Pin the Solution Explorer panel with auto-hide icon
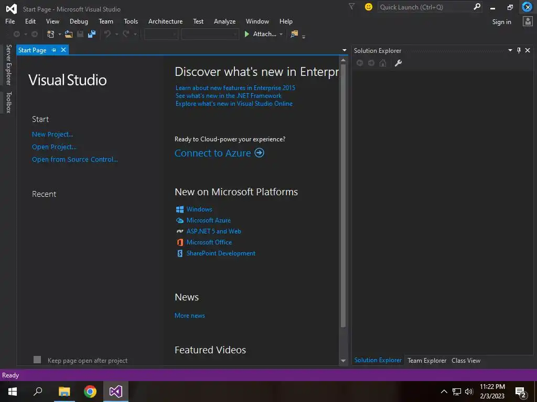Image resolution: width=537 pixels, height=402 pixels. tap(519, 50)
